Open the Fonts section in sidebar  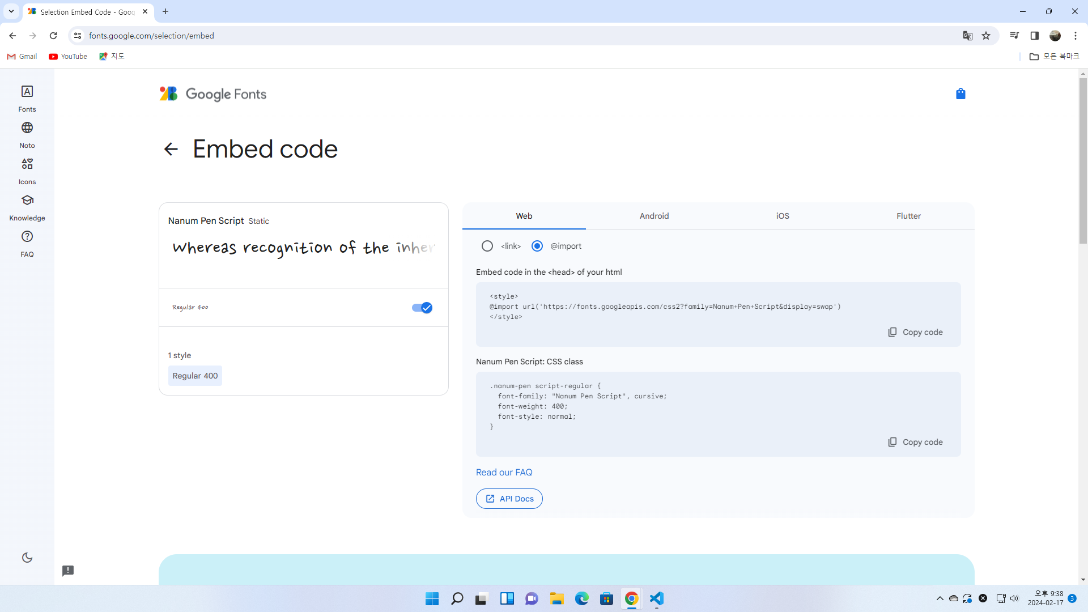tap(27, 99)
